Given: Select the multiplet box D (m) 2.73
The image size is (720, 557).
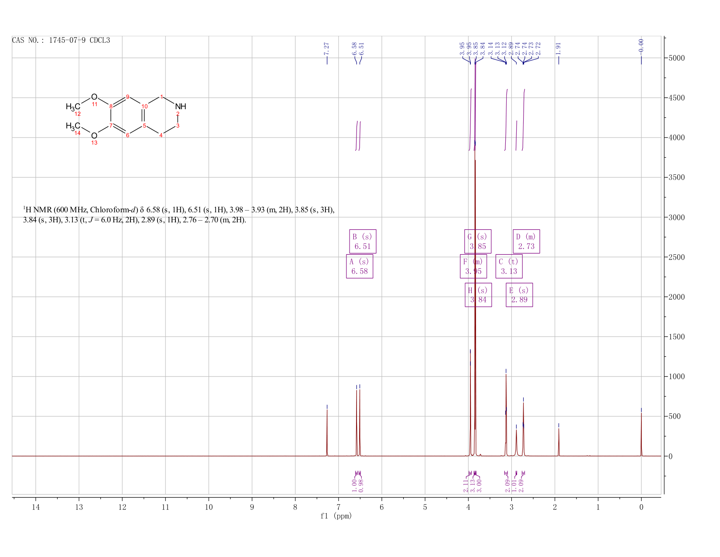Looking at the screenshot, I should click(x=526, y=242).
